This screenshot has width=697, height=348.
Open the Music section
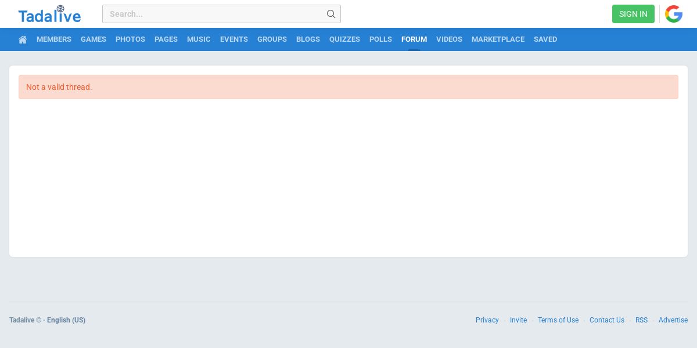[x=199, y=39]
